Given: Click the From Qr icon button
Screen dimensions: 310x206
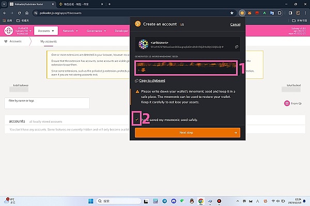Looking at the screenshot, I should 287,104.
